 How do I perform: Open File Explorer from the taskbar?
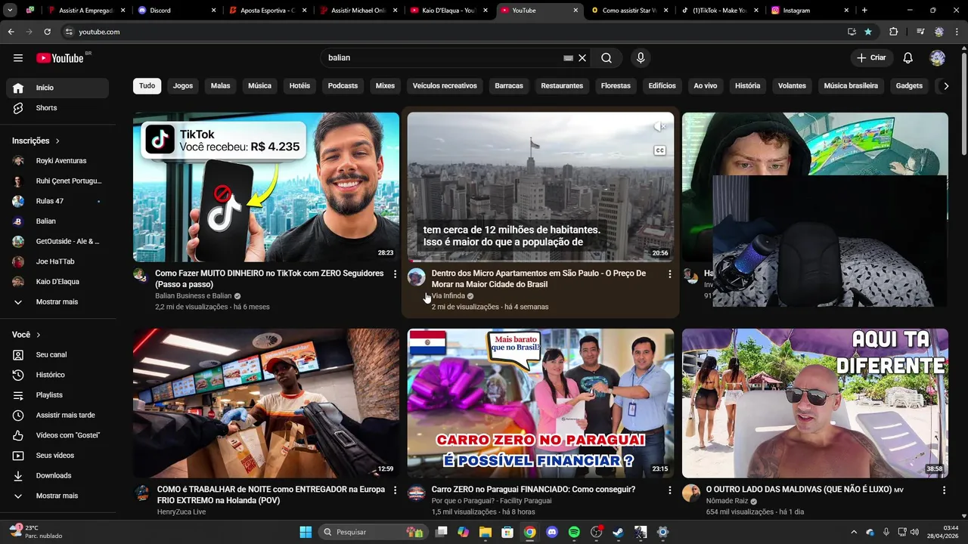click(486, 532)
